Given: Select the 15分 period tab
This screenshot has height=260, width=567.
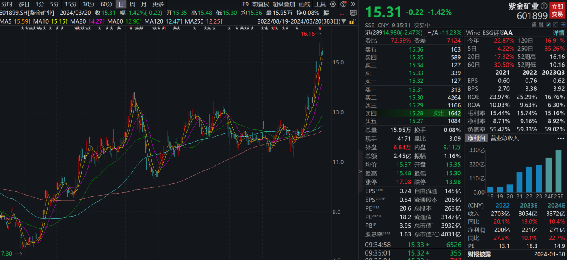Looking at the screenshot, I should tap(71, 4).
